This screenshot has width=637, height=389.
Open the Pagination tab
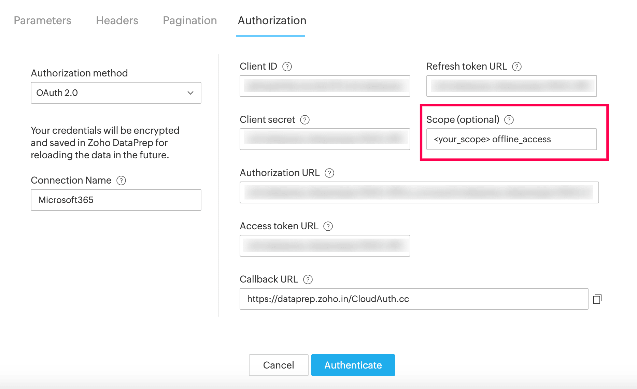pyautogui.click(x=190, y=20)
